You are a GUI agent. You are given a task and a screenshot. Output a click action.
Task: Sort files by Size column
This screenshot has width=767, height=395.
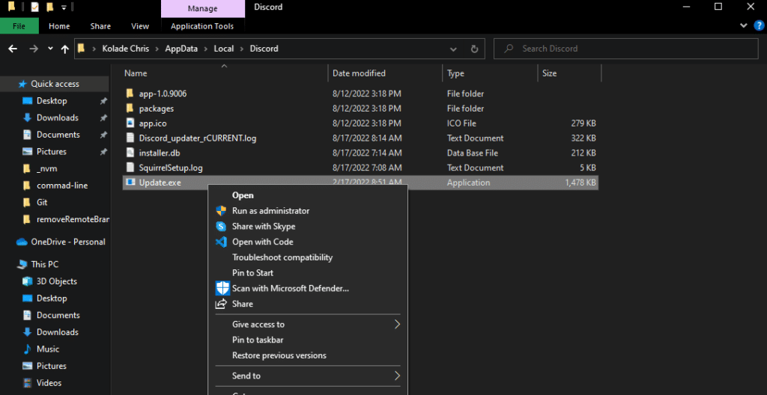point(549,73)
